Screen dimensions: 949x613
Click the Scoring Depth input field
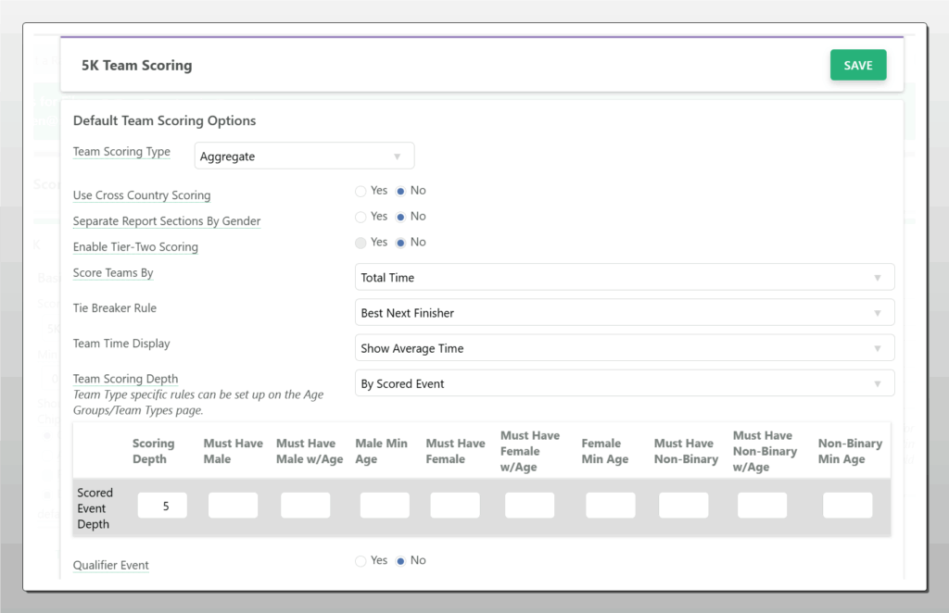coord(162,506)
